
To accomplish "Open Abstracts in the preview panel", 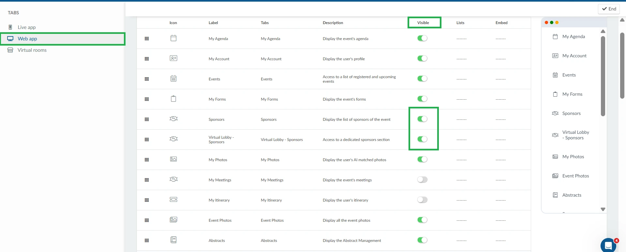I will click(572, 195).
